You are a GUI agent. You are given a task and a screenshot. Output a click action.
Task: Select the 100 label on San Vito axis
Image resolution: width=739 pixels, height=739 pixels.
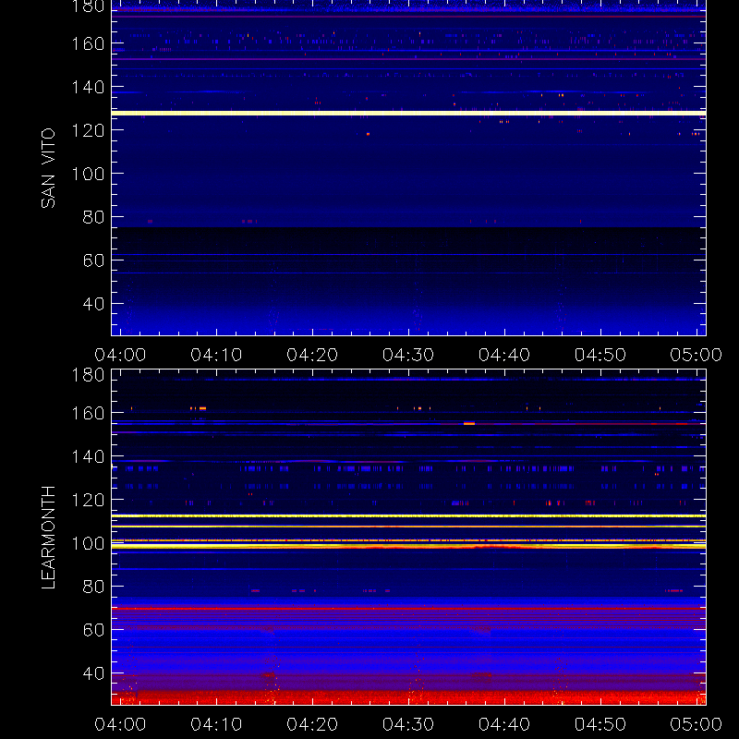[88, 174]
